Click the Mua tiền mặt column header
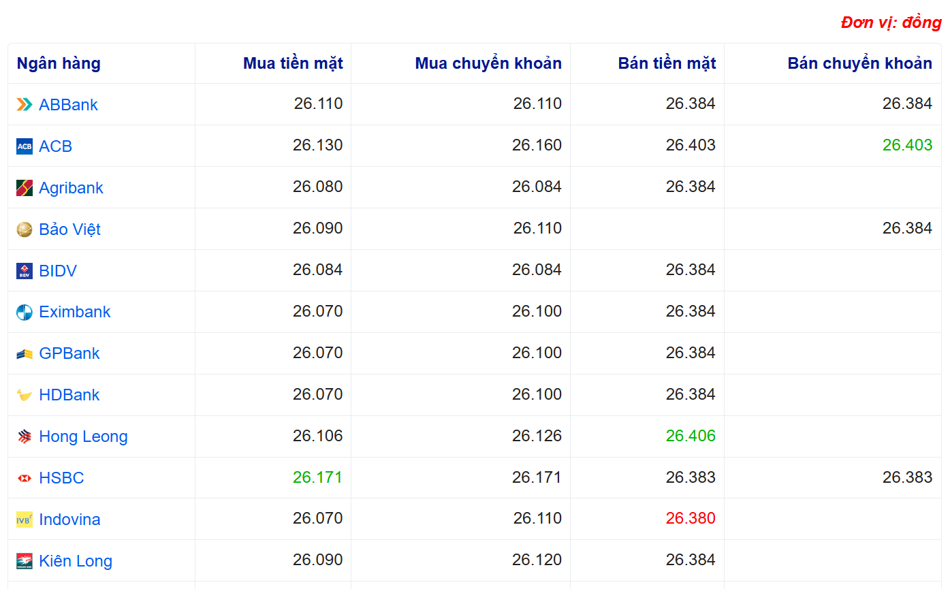The image size is (950, 589). click(x=293, y=63)
